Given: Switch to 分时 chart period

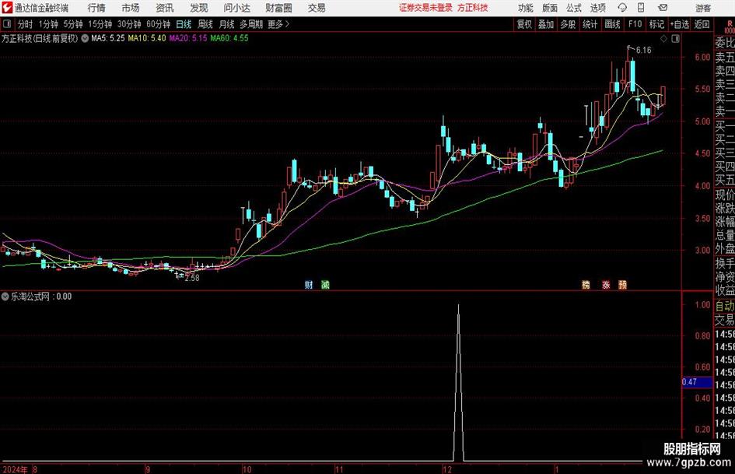Looking at the screenshot, I should pyautogui.click(x=26, y=24).
